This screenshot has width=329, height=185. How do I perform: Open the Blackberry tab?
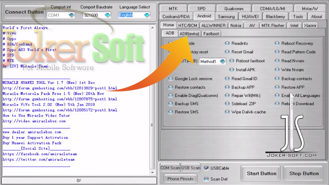coord(275,17)
